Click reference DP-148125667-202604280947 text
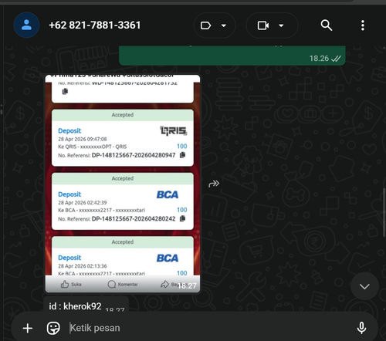The image size is (386, 341). [x=134, y=155]
